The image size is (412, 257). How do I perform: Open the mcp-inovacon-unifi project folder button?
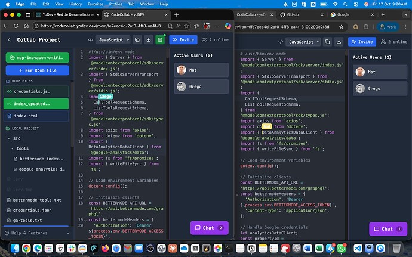click(37, 57)
